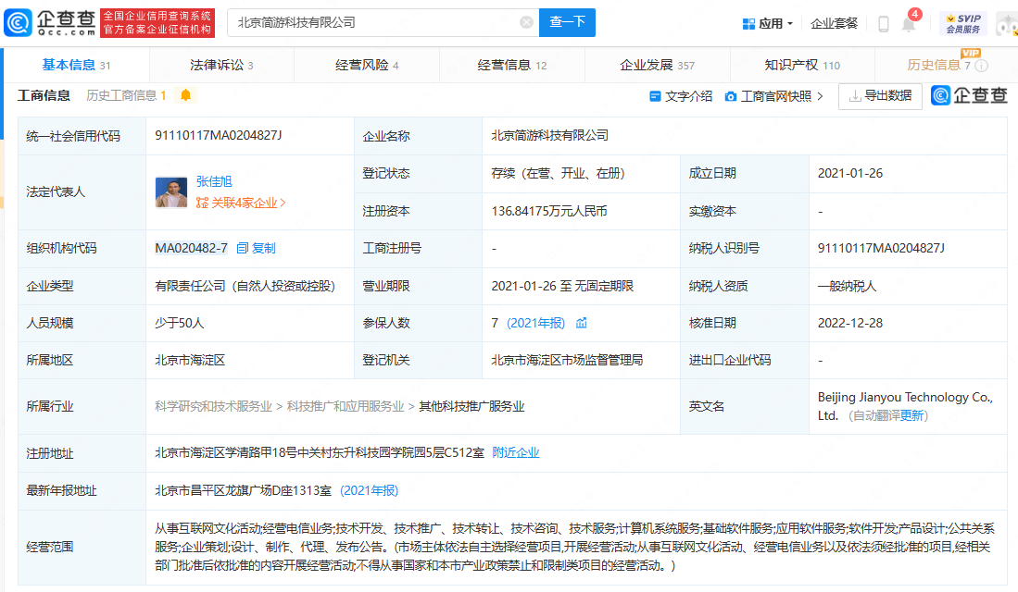Open the 应用 dropdown menu

pos(768,24)
